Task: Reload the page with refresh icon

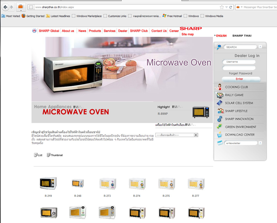Action: click(x=231, y=7)
